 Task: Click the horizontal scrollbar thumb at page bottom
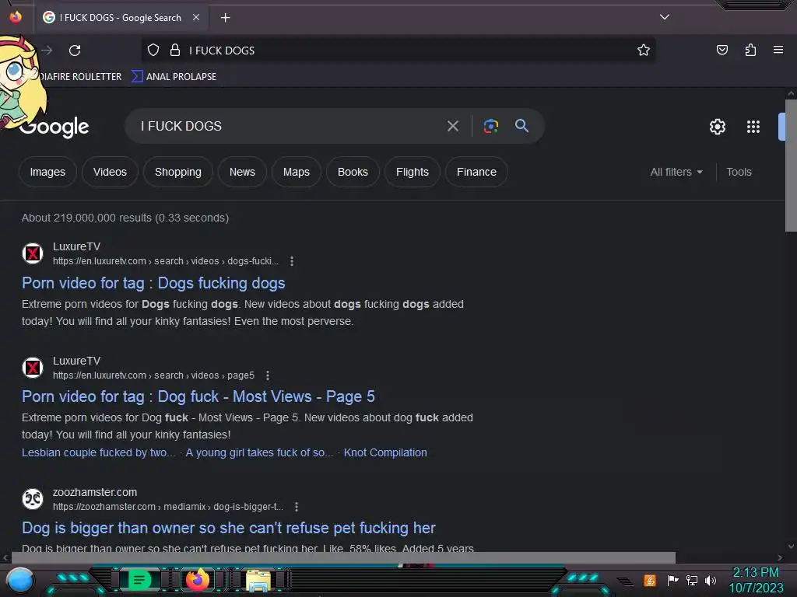click(x=343, y=557)
